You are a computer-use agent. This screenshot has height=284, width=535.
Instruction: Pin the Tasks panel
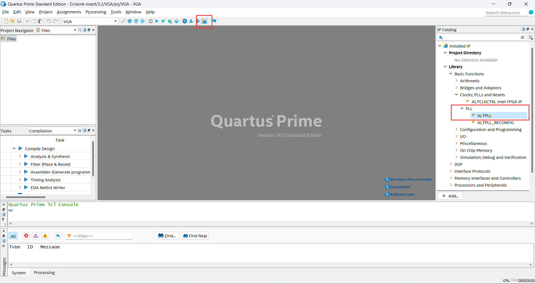(x=85, y=130)
